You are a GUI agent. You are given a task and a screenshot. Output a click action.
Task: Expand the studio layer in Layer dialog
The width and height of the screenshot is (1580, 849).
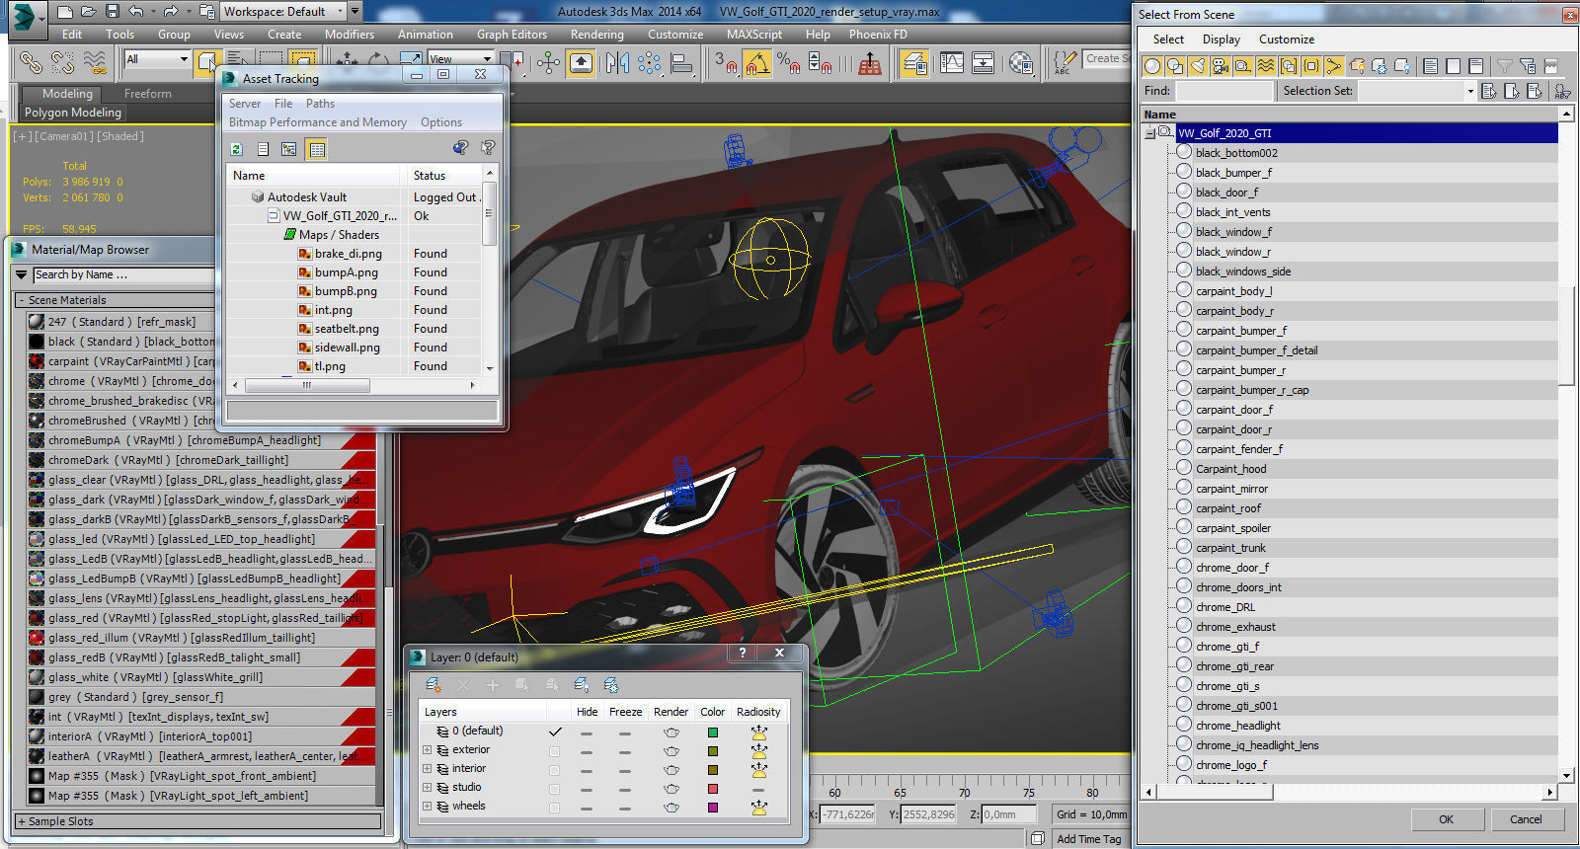428,788
